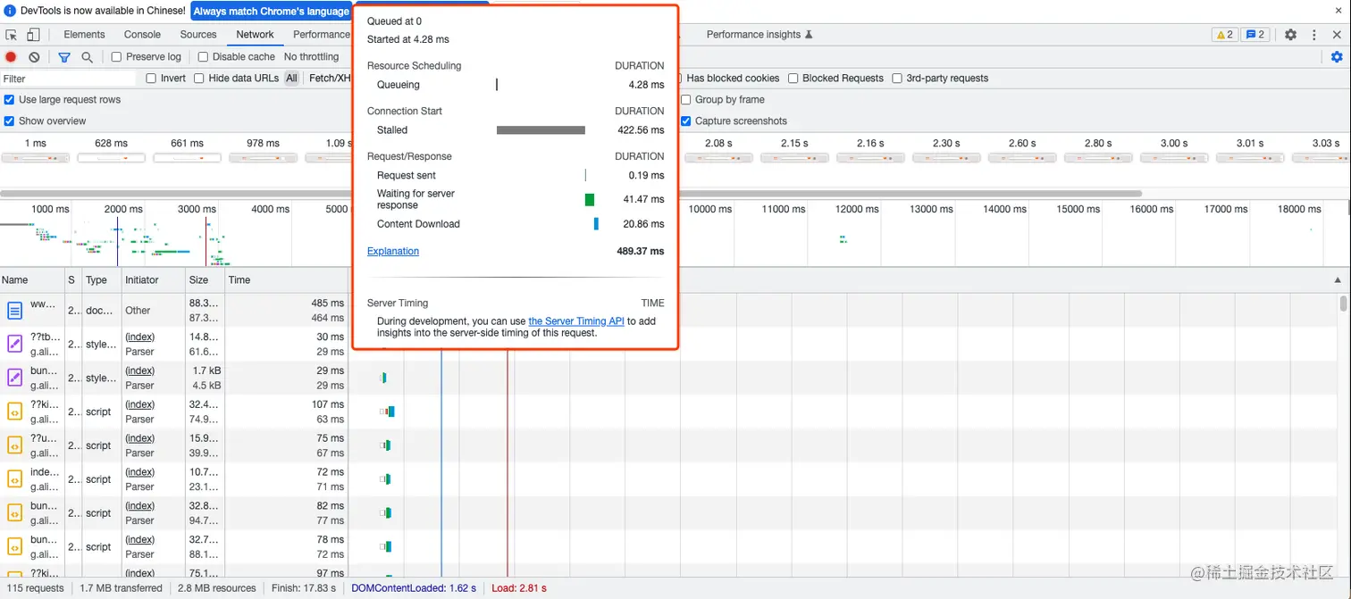This screenshot has height=599, width=1351.
Task: Switch to the Sources tab
Action: tap(198, 35)
